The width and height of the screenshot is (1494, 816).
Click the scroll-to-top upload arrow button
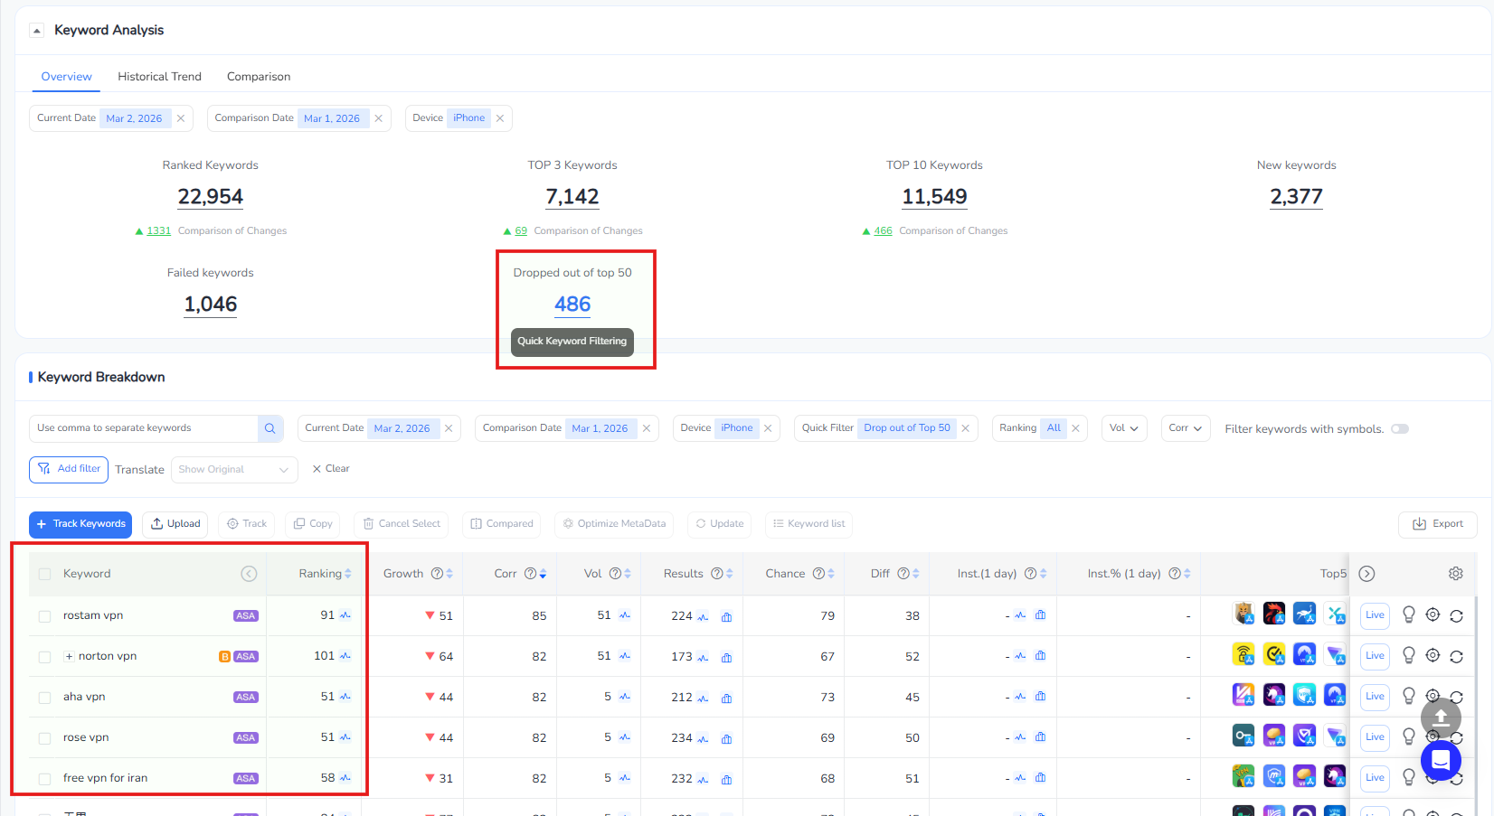pyautogui.click(x=1441, y=718)
